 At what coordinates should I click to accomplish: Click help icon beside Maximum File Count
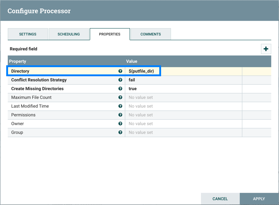click(x=120, y=97)
